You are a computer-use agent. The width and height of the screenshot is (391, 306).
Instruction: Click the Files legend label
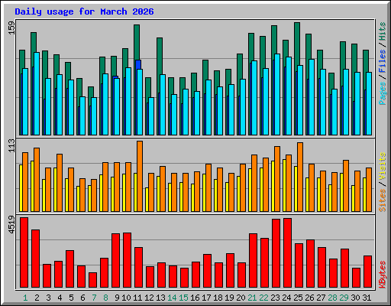[x=383, y=60]
